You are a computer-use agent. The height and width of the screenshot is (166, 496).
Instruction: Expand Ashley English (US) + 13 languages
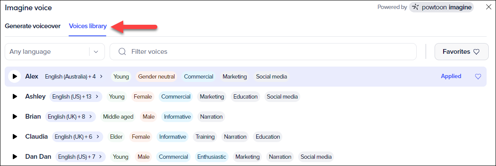click(76, 96)
